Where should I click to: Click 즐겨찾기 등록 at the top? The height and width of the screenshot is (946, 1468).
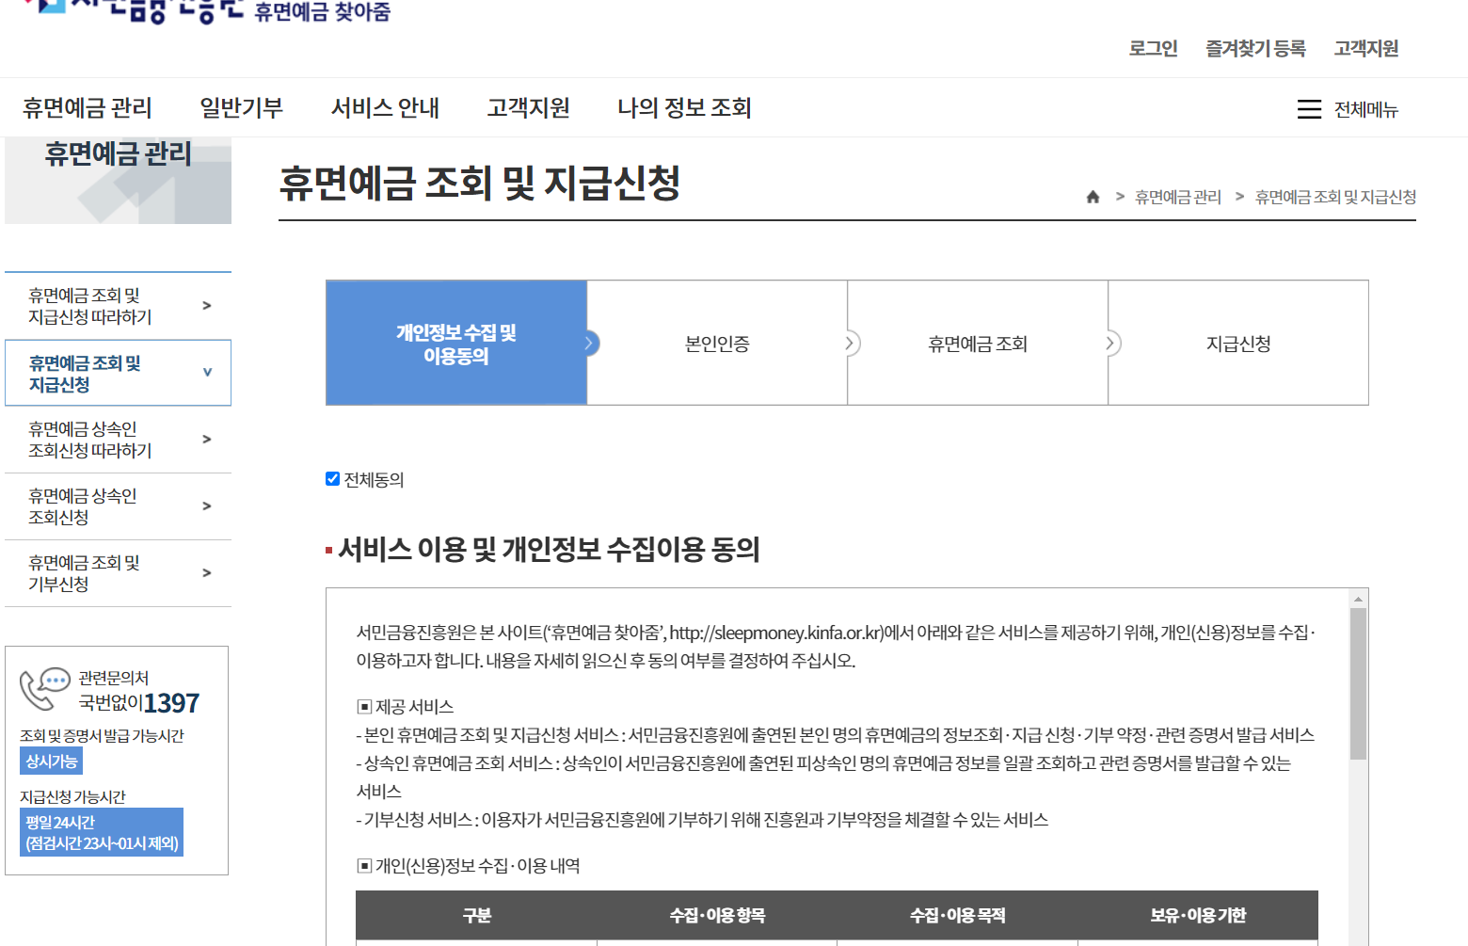coord(1255,48)
